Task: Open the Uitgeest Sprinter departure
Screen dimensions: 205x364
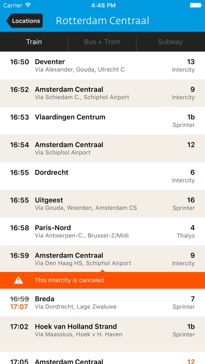Action: tap(102, 203)
